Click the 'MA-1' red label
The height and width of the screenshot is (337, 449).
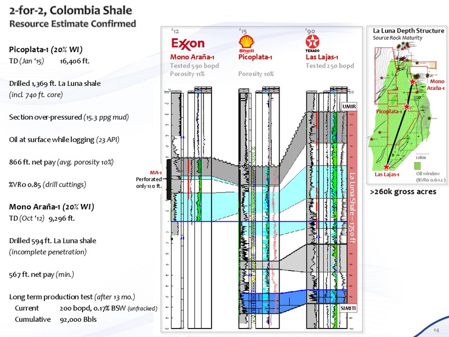click(x=155, y=172)
